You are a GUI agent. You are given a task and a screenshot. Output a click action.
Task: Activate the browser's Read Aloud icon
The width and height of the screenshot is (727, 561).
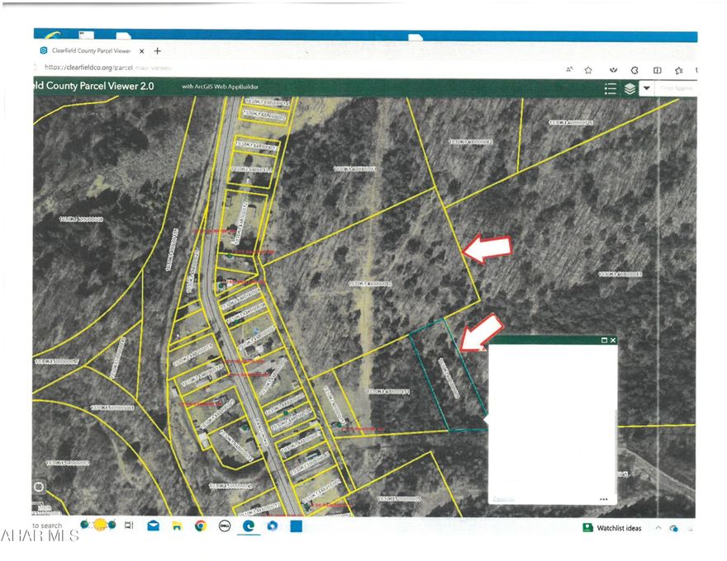[x=569, y=70]
